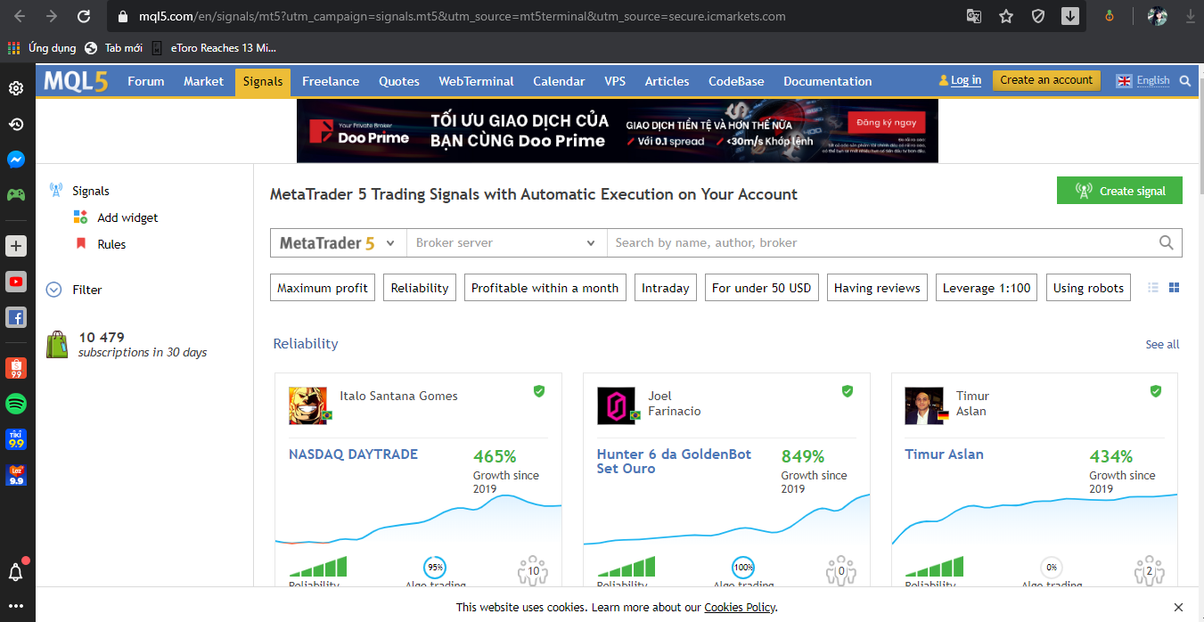Toggle the Reliability filter chip
Viewport: 1204px width, 622px height.
(x=420, y=288)
